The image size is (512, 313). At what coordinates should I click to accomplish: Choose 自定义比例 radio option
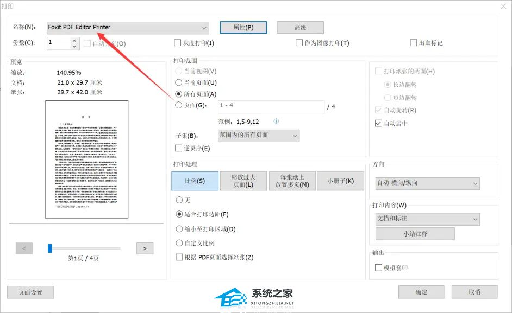179,243
